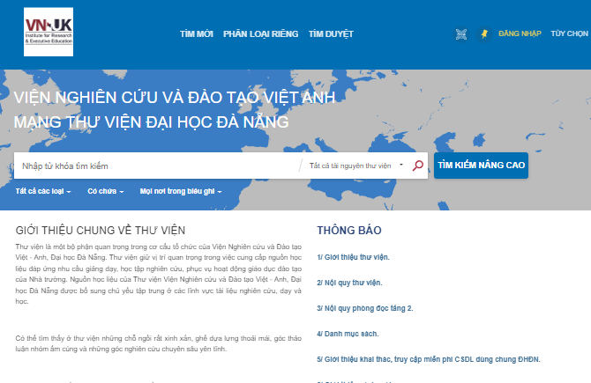The width and height of the screenshot is (591, 383).
Task: Focus the keyword search input field
Action: tap(156, 166)
